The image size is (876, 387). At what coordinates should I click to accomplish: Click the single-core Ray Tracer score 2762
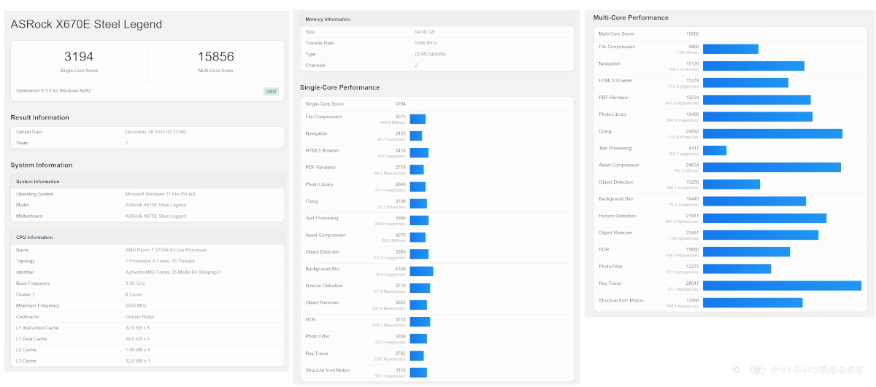401,353
